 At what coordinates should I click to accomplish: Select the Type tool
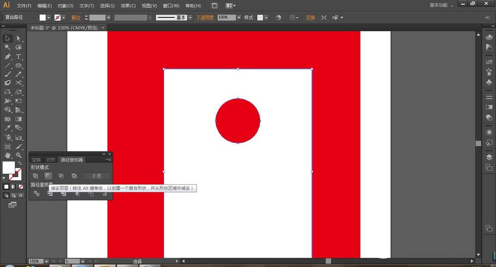point(19,56)
